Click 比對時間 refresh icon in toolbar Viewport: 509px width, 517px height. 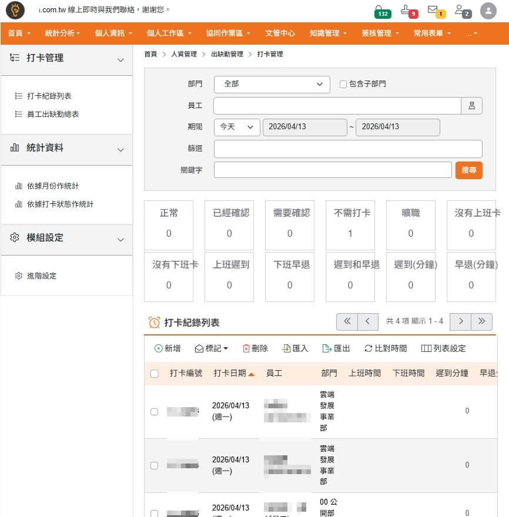pos(369,348)
